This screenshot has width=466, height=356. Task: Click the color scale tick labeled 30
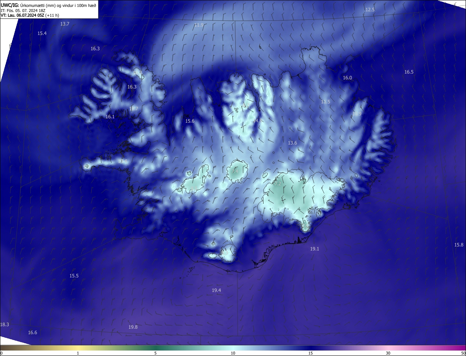tap(388, 353)
